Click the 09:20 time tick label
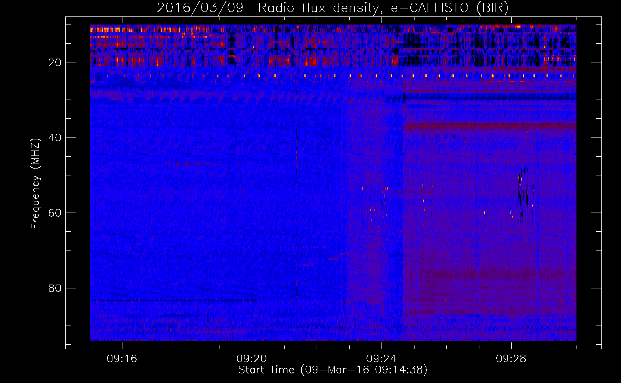Screen dimensions: 621x383 pos(252,359)
